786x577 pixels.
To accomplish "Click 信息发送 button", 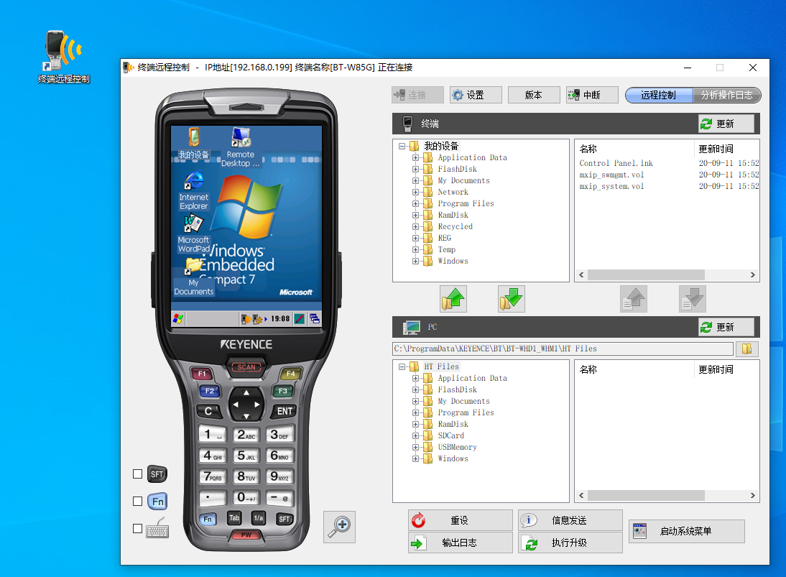I will (570, 520).
